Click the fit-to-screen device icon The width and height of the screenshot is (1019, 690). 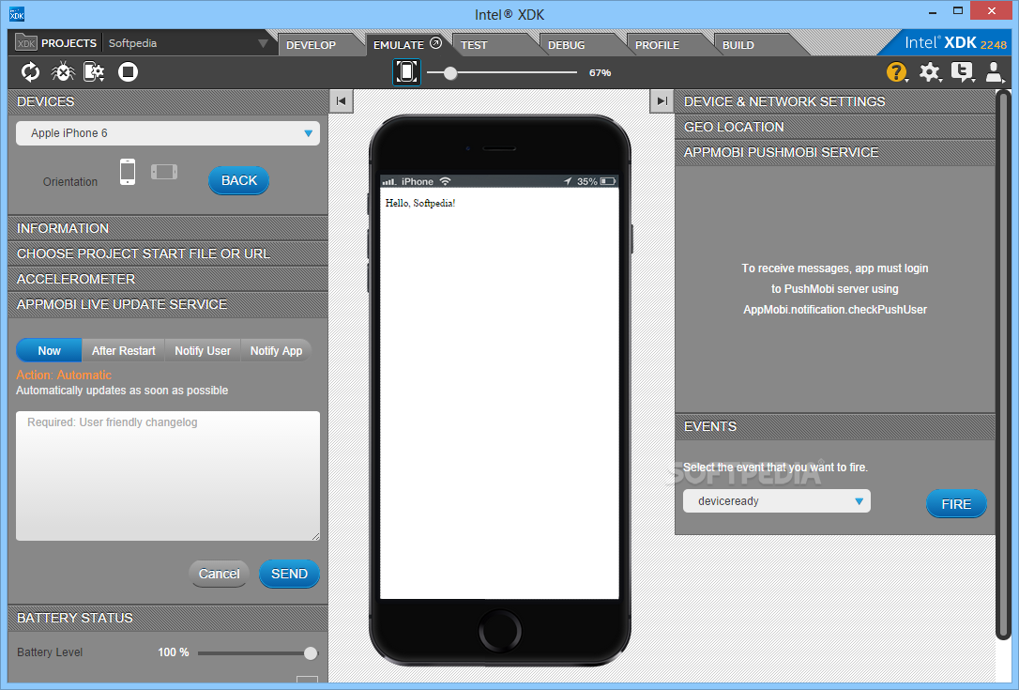pyautogui.click(x=407, y=71)
